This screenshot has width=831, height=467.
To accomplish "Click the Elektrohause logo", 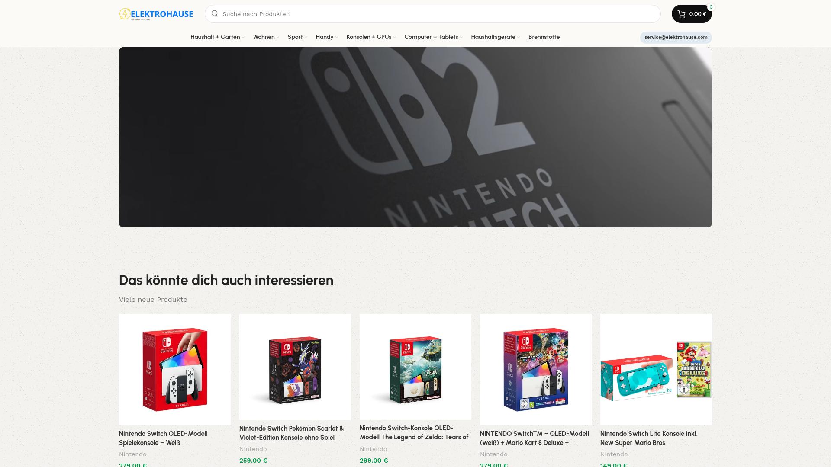I will tap(156, 14).
